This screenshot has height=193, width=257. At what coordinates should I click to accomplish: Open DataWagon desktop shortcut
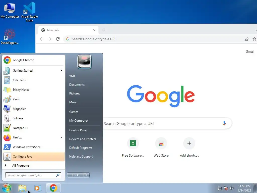click(10, 37)
